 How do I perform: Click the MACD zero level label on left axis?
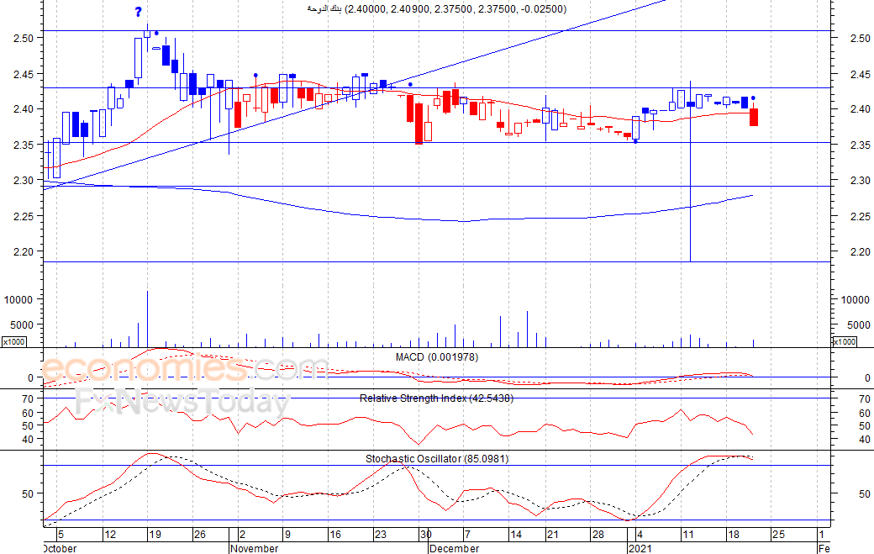click(31, 377)
